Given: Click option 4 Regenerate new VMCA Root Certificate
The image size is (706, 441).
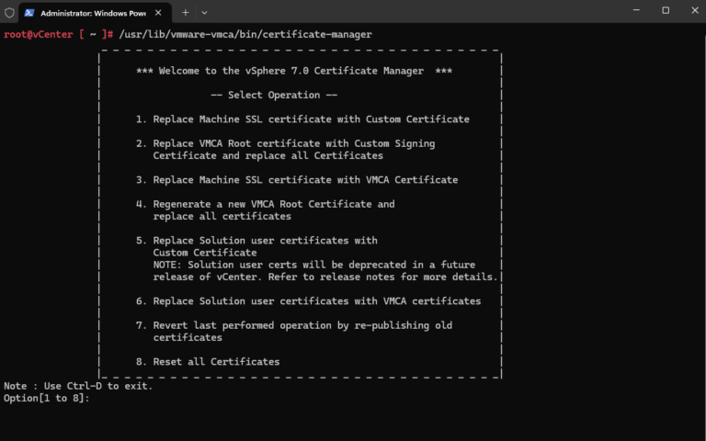Looking at the screenshot, I should point(266,204).
